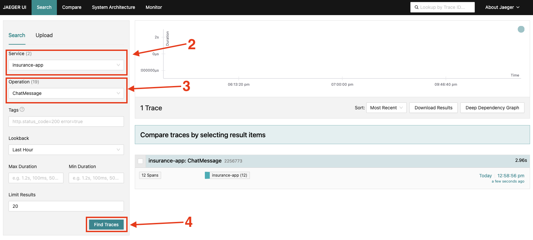533x240 pixels.
Task: Open the Service dropdown showing insurance-app
Action: click(66, 65)
